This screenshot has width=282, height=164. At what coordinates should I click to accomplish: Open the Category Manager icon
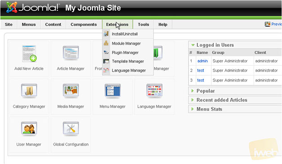[29, 90]
